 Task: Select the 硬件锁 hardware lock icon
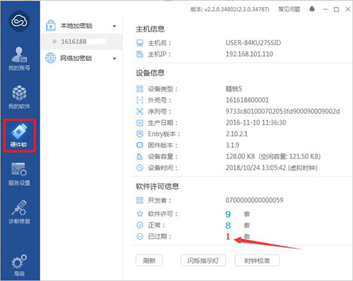point(19,135)
